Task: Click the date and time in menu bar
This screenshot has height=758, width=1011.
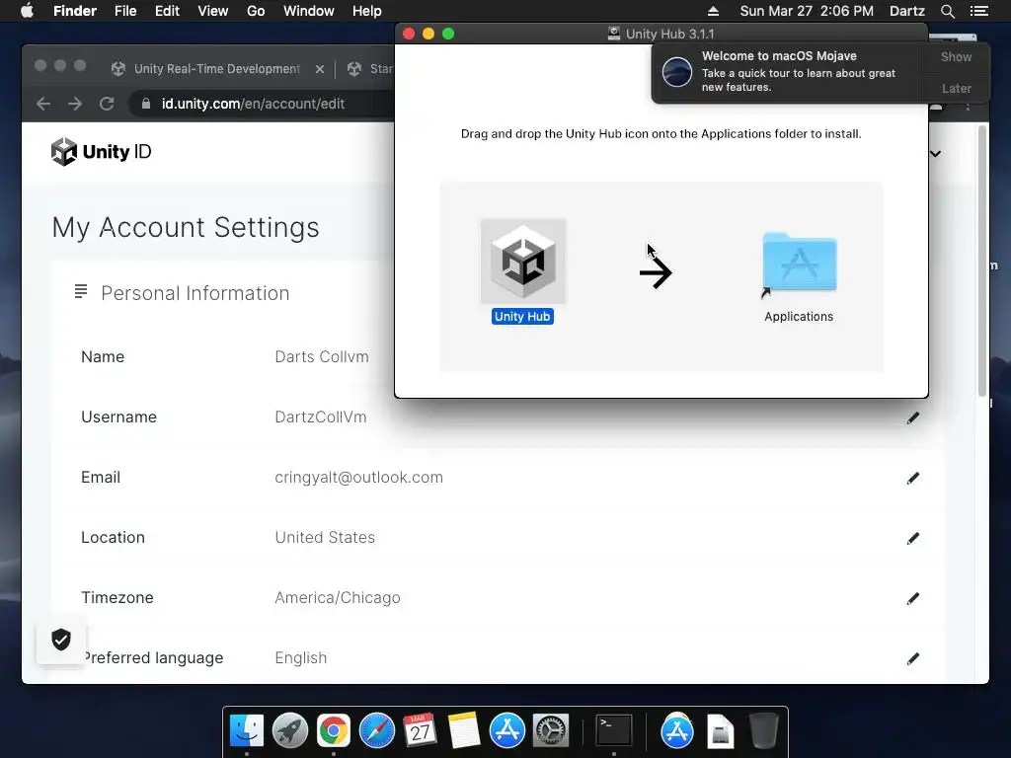Action: pyautogui.click(x=807, y=11)
